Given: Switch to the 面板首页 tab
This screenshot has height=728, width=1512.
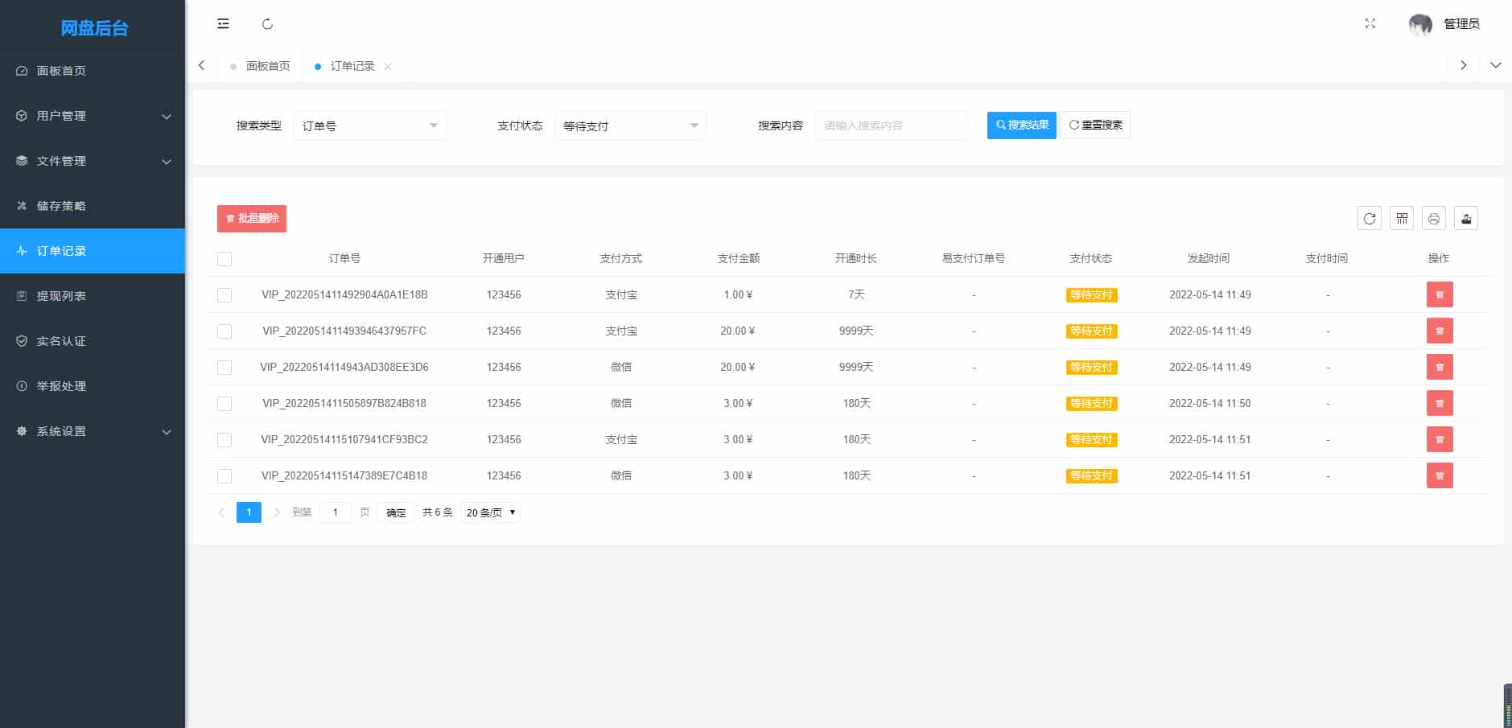Looking at the screenshot, I should (x=268, y=65).
